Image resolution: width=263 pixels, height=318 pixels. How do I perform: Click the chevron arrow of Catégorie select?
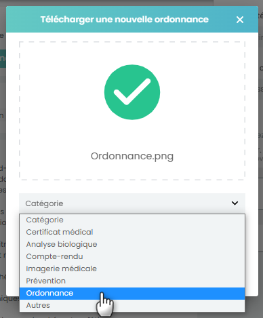pyautogui.click(x=235, y=203)
